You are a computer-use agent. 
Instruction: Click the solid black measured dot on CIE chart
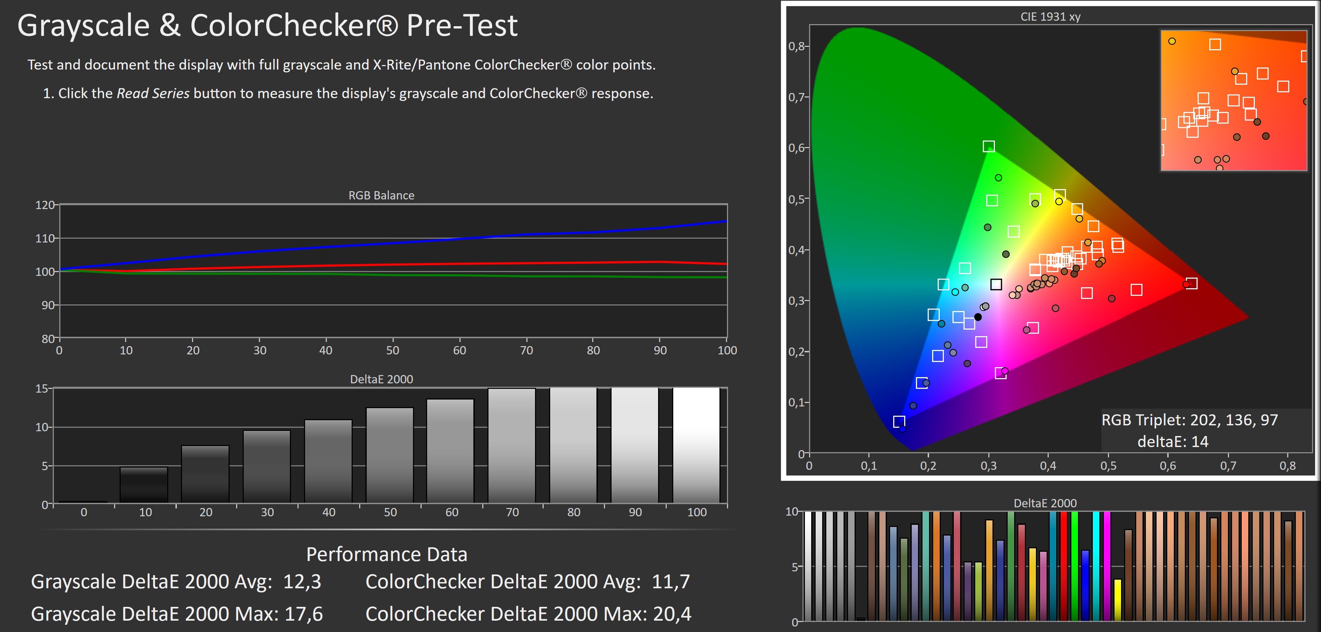point(978,317)
